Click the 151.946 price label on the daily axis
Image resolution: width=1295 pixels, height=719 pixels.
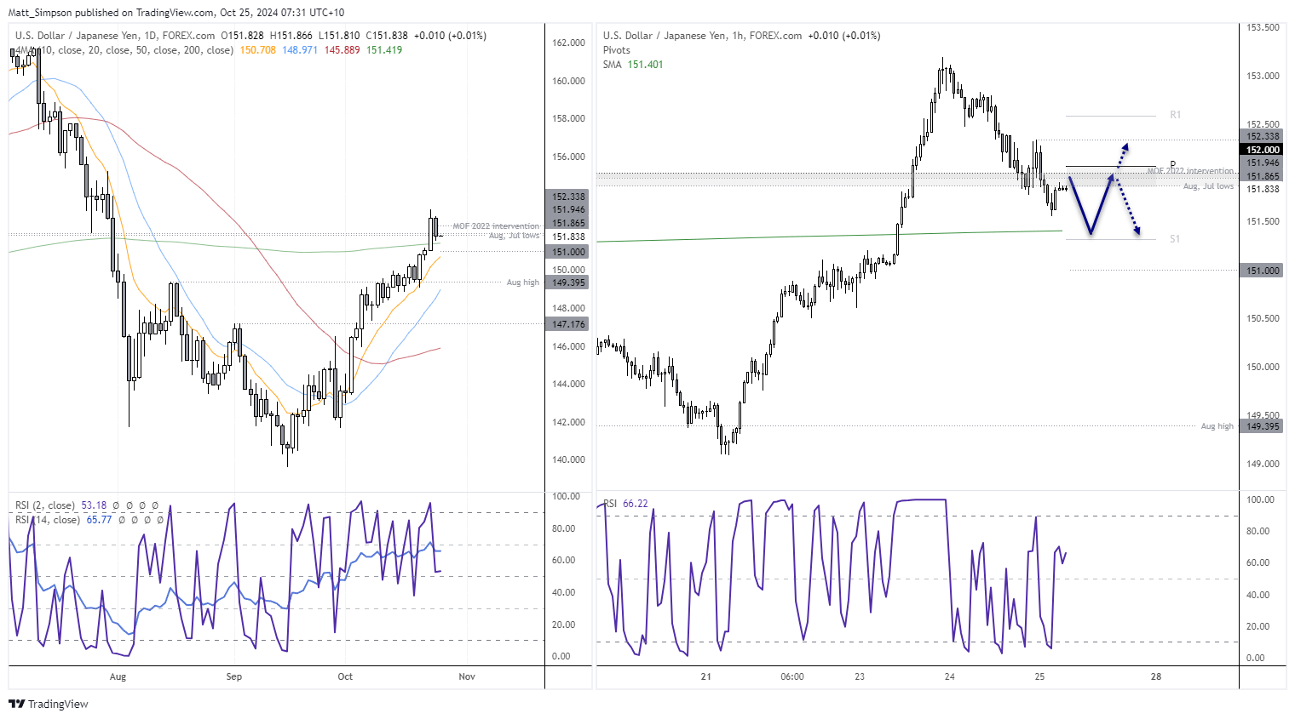coord(568,209)
